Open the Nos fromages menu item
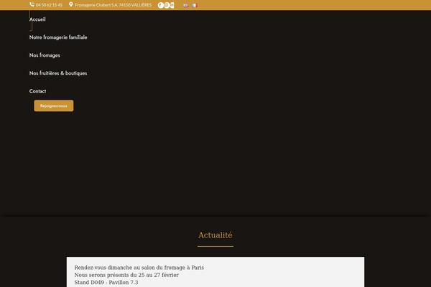 pos(45,55)
